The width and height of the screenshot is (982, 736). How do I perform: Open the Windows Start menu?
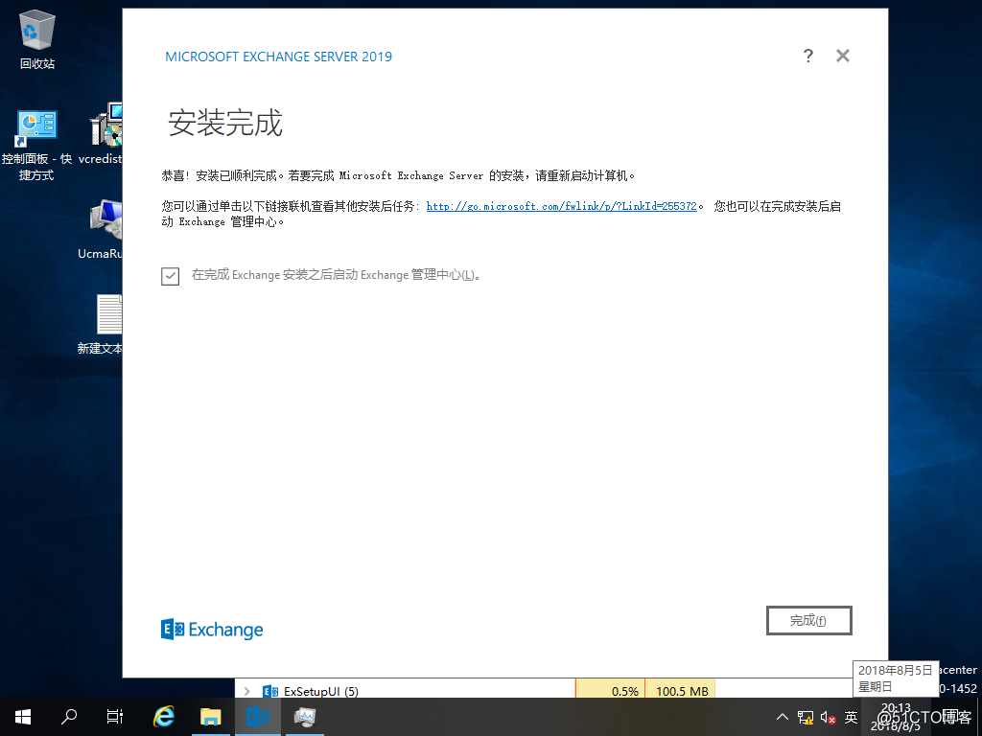pos(23,717)
